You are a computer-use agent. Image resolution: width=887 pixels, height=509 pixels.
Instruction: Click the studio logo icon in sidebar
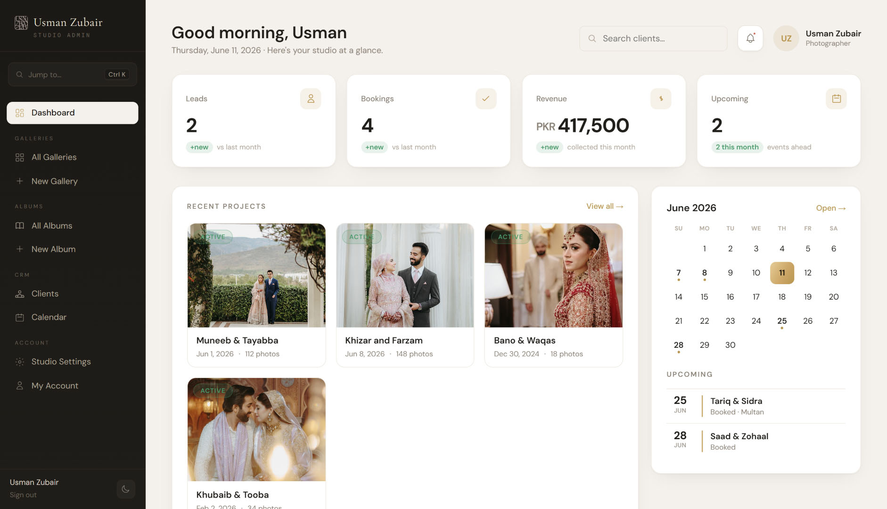[x=21, y=23]
